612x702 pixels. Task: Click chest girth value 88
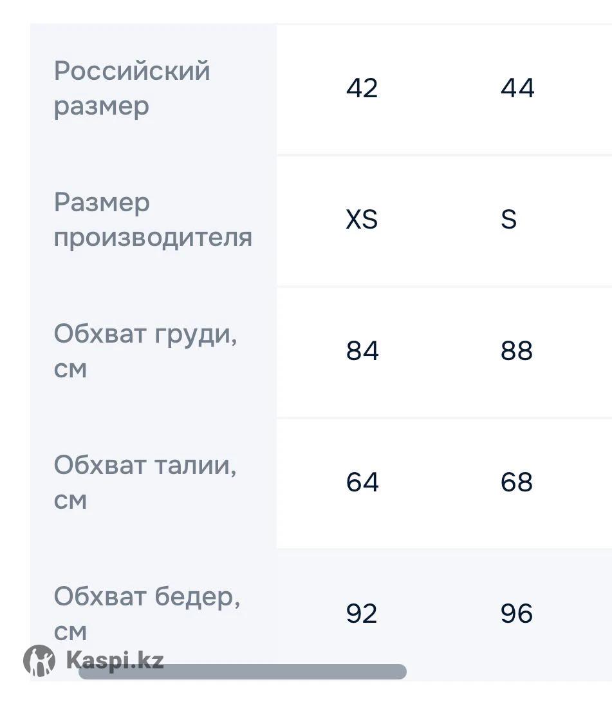pyautogui.click(x=517, y=351)
